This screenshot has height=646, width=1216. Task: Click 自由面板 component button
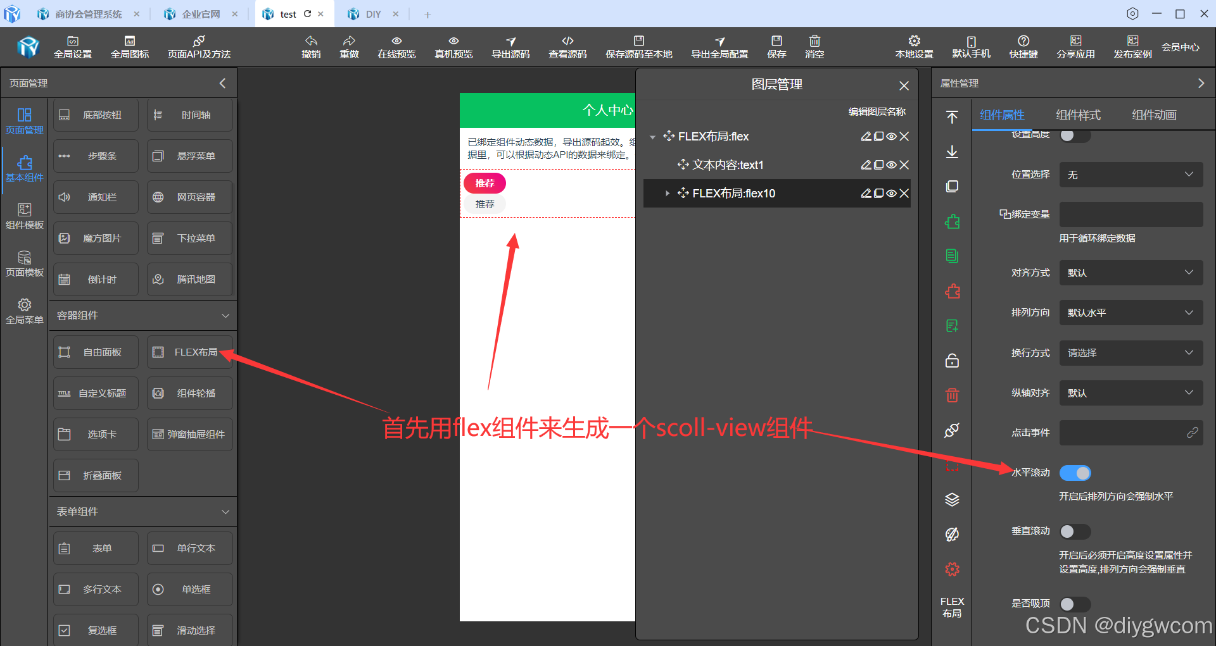click(x=96, y=352)
